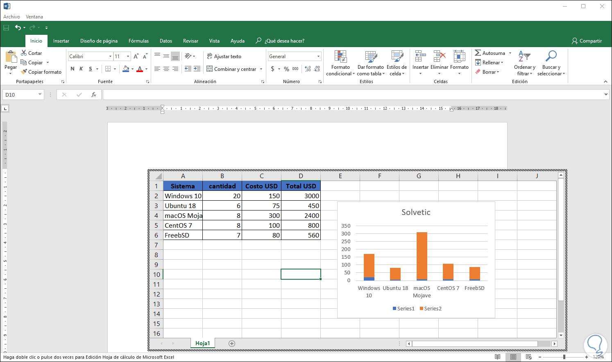
Task: Apply percent style to the cell
Action: click(x=286, y=69)
